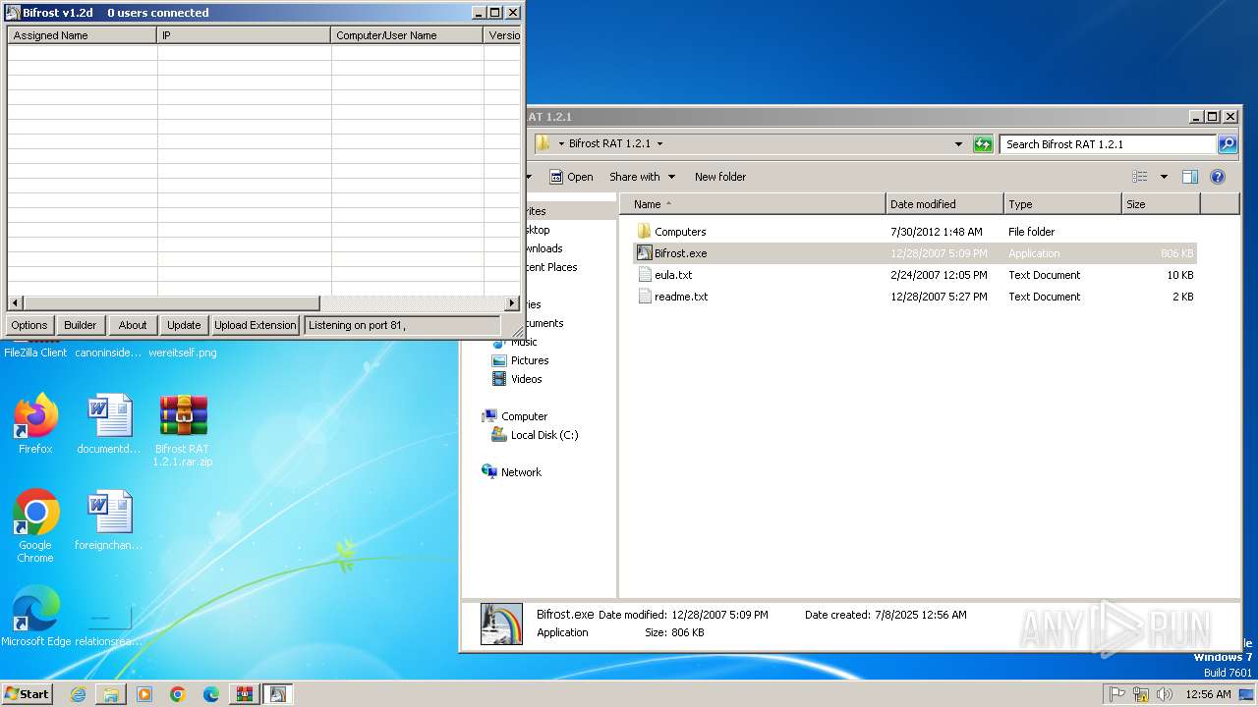1258x707 pixels.
Task: Select Network in Explorer navigation pane
Action: point(521,472)
